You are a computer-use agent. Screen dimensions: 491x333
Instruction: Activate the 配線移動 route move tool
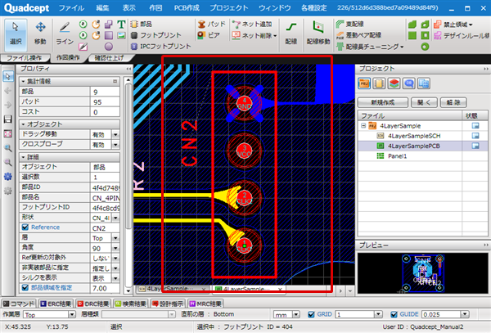[x=318, y=34]
